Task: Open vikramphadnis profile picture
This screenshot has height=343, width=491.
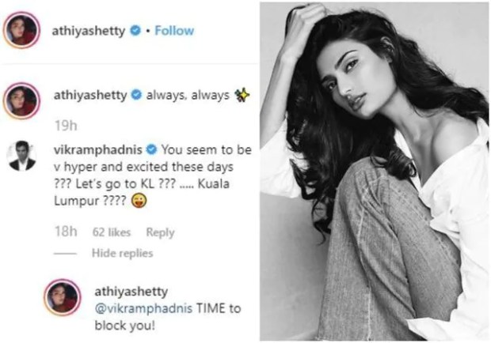Action: [x=21, y=156]
